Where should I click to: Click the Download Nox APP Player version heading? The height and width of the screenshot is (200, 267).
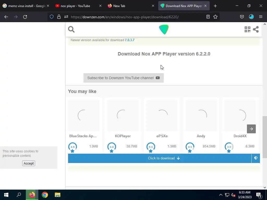[164, 54]
